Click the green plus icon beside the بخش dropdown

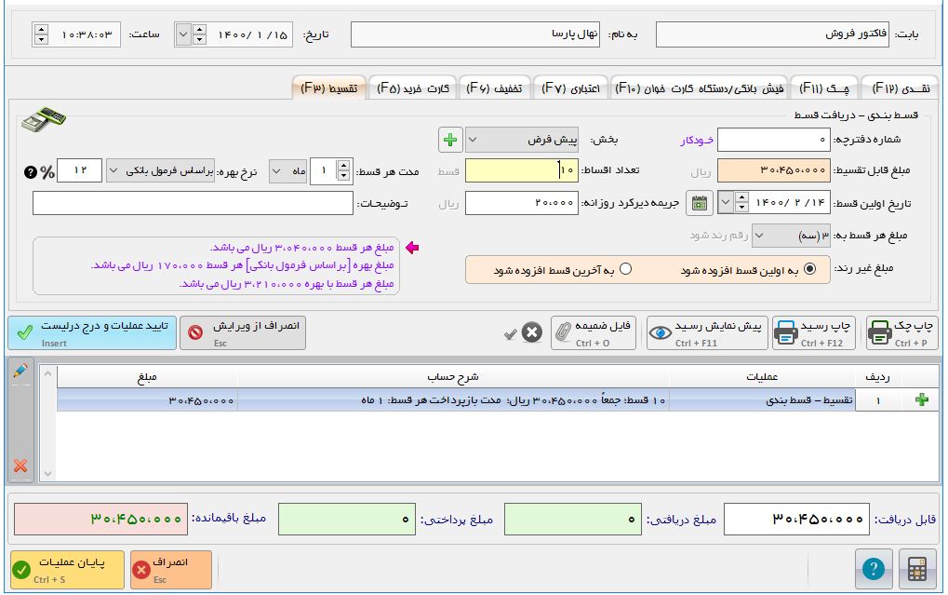click(x=450, y=140)
